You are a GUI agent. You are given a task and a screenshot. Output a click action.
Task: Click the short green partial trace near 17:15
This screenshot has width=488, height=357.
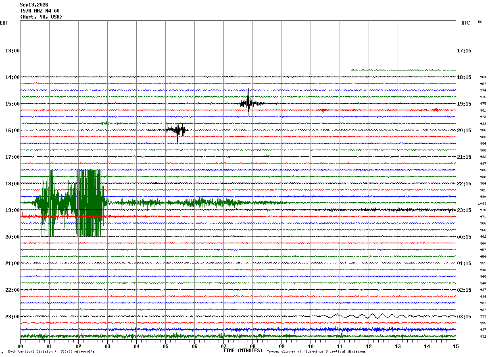[403, 70]
